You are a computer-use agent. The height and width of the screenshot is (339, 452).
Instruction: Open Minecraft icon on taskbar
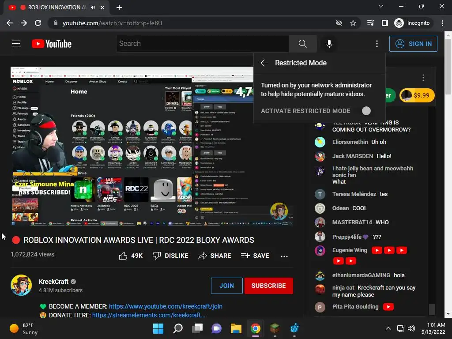[x=275, y=328]
